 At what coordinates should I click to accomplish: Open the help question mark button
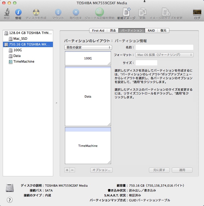point(10,200)
